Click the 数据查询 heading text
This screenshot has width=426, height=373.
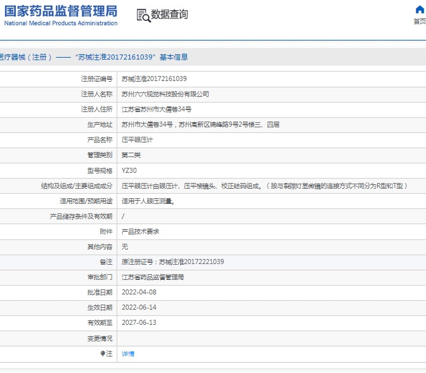(169, 15)
